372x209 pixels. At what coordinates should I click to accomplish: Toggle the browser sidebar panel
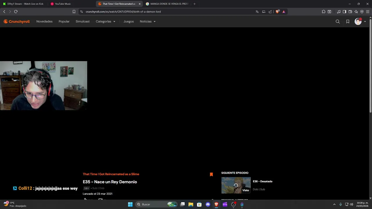click(344, 12)
